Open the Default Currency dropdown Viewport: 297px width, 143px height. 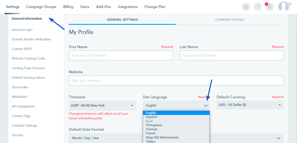(250, 105)
